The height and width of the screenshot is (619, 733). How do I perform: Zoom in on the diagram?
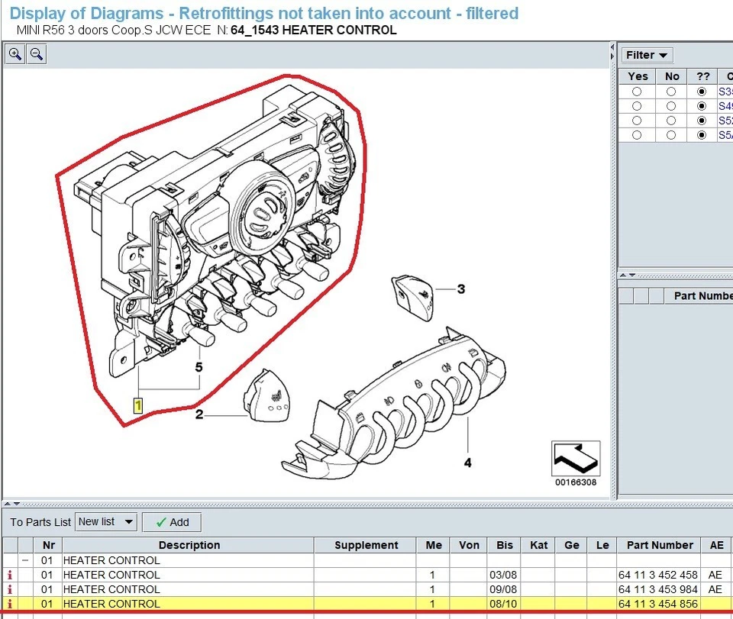click(15, 54)
